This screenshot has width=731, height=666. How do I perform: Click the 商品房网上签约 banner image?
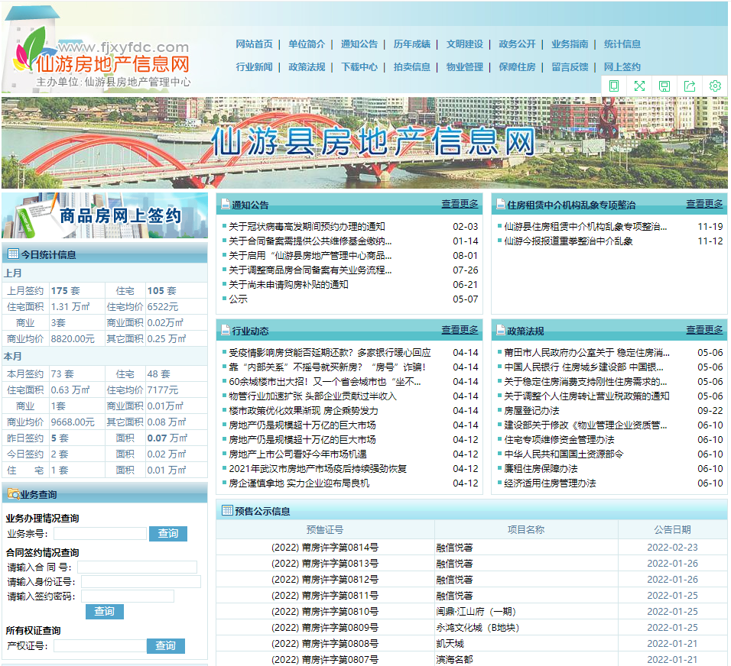pyautogui.click(x=105, y=215)
